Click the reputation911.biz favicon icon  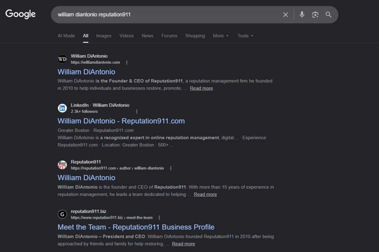coord(62,214)
